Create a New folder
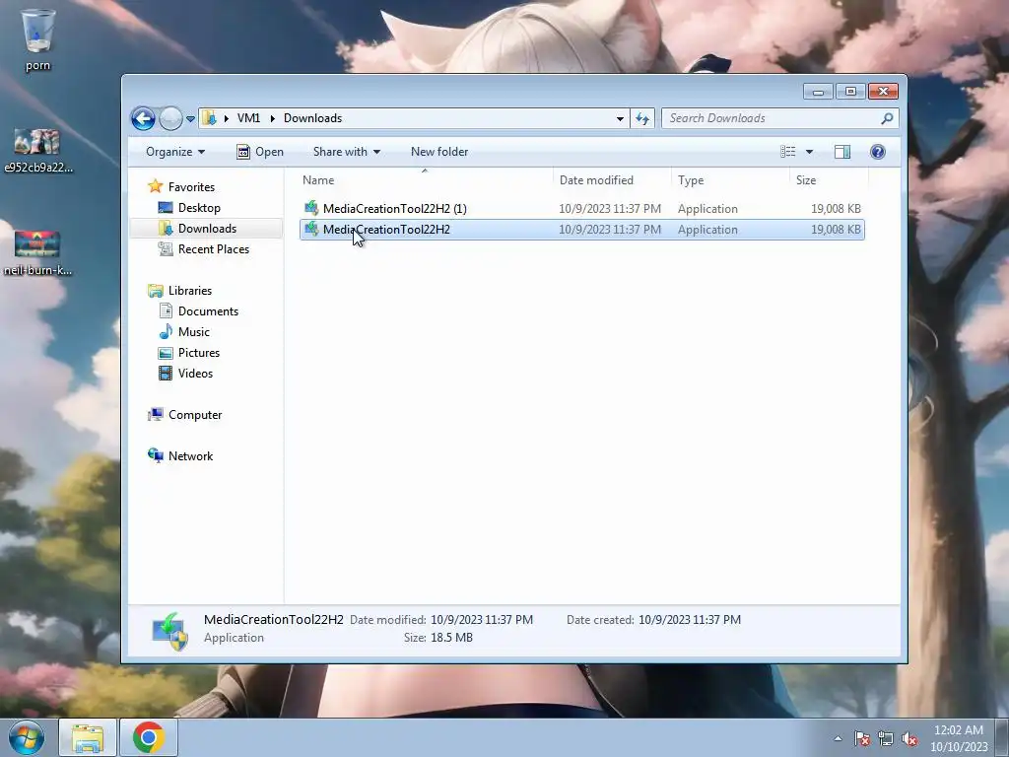The image size is (1009, 757). click(x=439, y=152)
